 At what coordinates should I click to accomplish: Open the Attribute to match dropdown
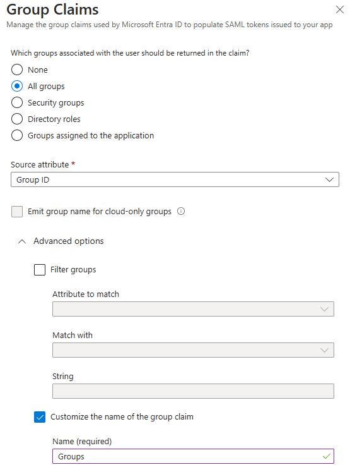193,309
